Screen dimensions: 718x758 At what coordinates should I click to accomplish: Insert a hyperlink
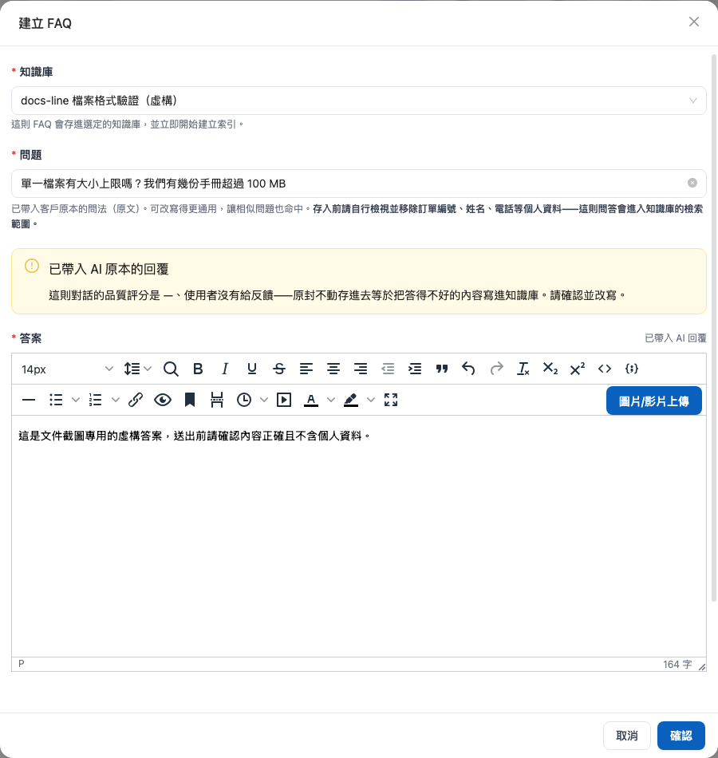point(136,400)
